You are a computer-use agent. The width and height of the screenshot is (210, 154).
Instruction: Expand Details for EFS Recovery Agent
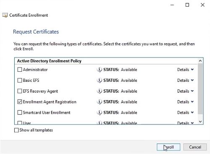pos(185,91)
